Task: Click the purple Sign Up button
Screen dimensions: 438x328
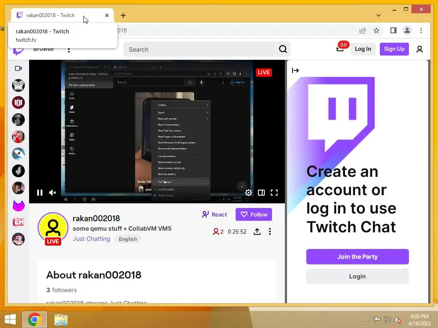Action: [x=394, y=49]
